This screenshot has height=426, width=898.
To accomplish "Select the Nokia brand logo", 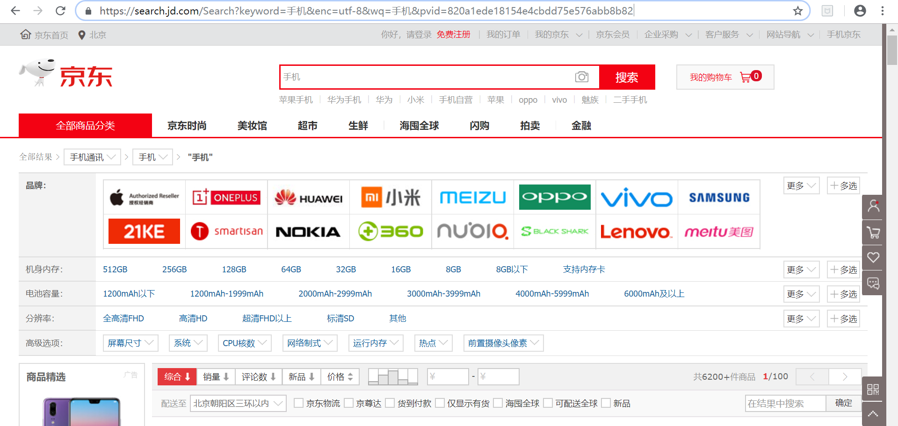I will (x=309, y=231).
